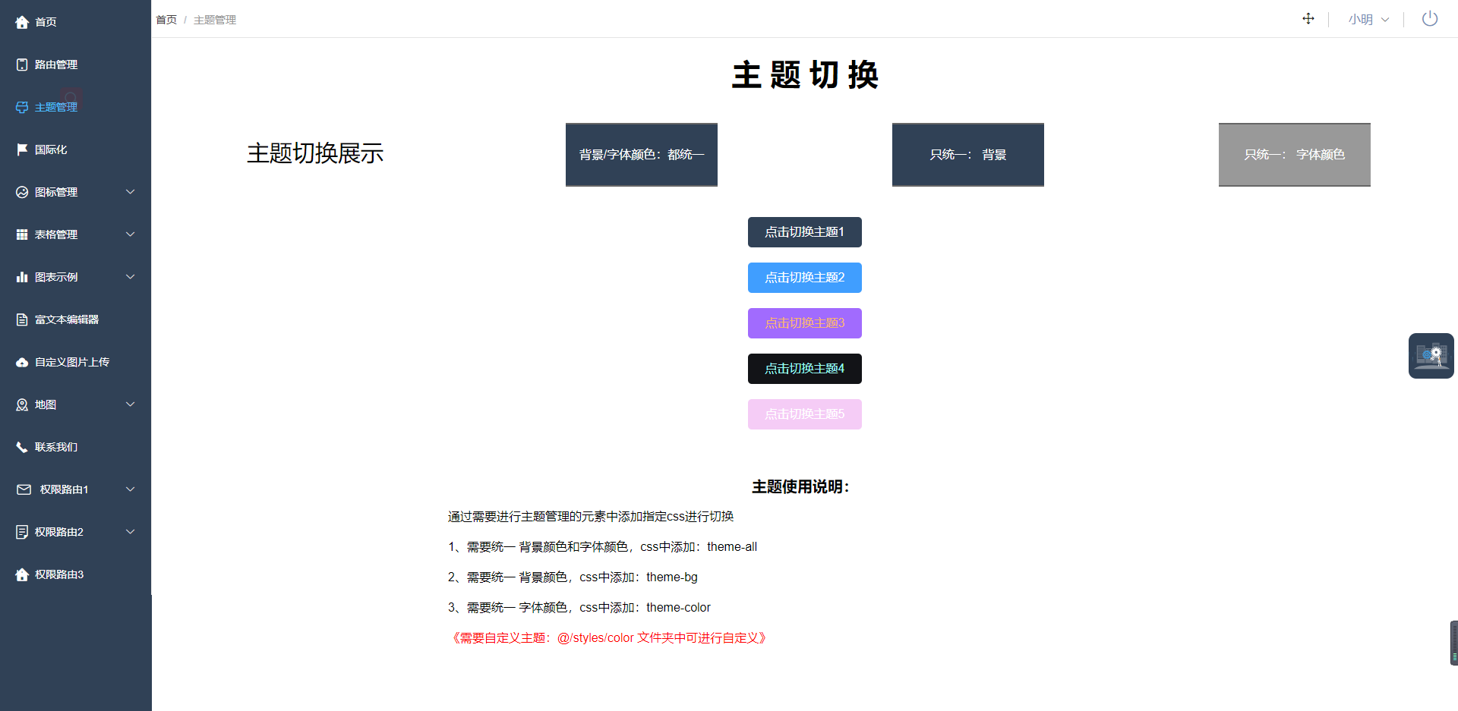The height and width of the screenshot is (711, 1458).
Task: Click the 国际化 flag icon
Action: [x=22, y=149]
